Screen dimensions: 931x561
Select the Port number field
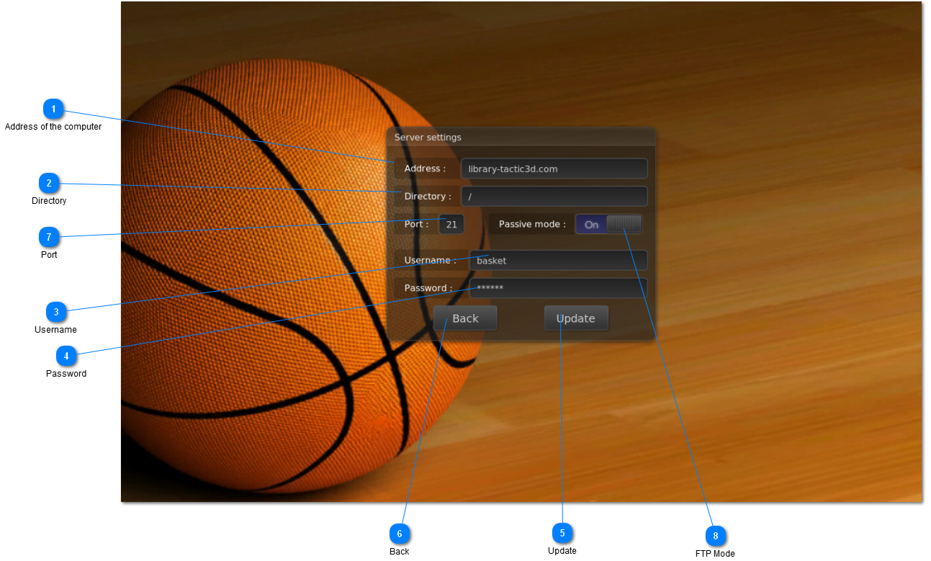[x=451, y=225]
